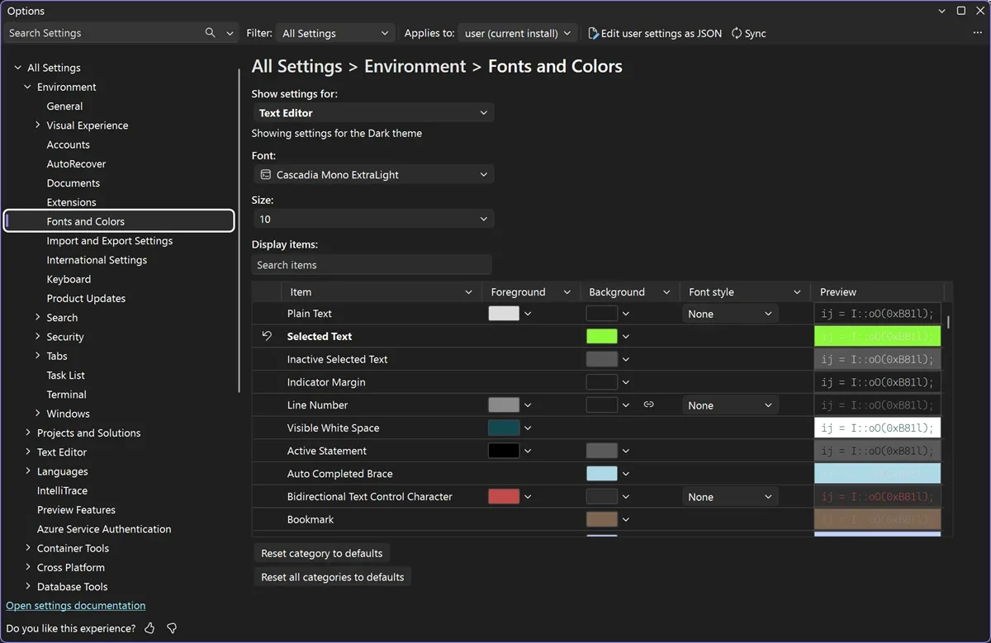
Task: Click the Sync settings icon
Action: point(736,33)
